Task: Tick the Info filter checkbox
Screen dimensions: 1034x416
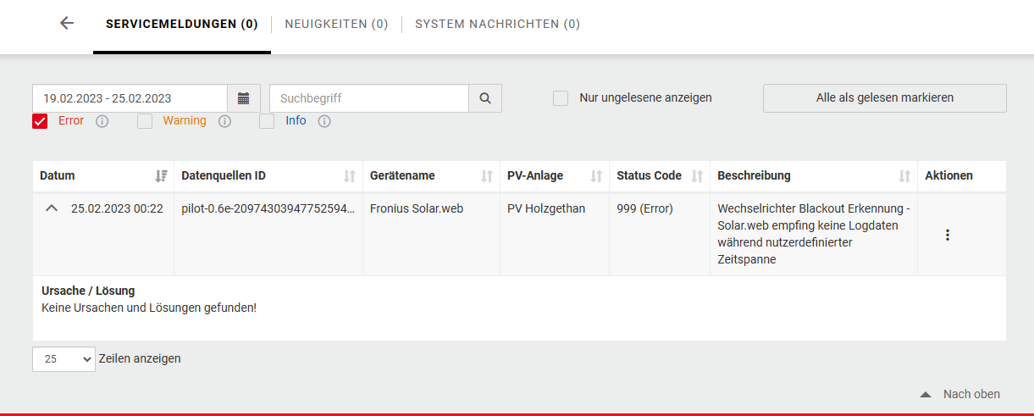Action: (x=267, y=121)
